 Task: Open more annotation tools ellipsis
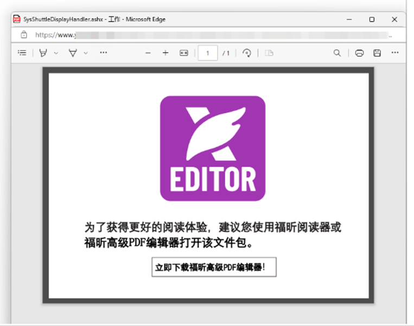pyautogui.click(x=104, y=53)
